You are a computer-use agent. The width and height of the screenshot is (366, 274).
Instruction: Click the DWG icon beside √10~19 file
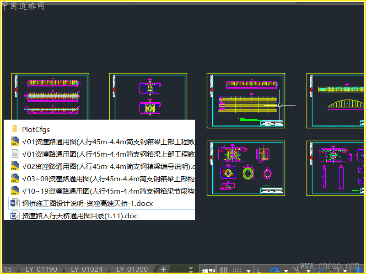click(15, 191)
